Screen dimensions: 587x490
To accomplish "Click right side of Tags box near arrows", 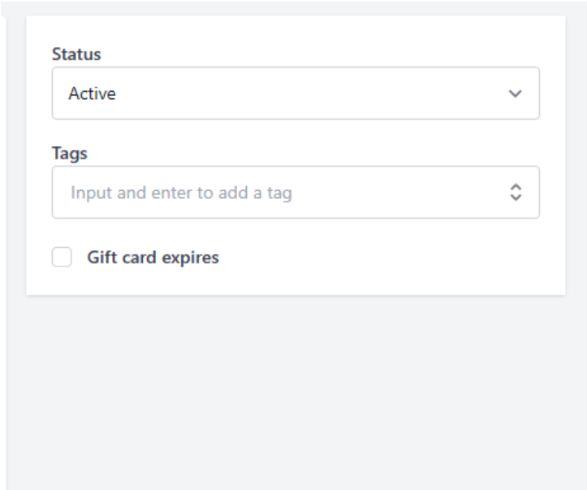I will [487, 193].
